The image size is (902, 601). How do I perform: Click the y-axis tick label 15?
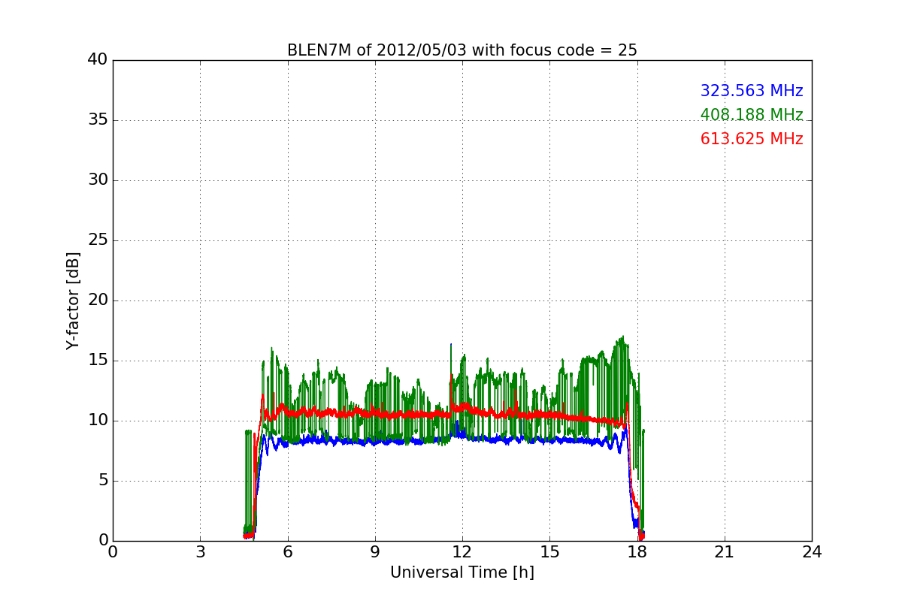[x=97, y=361]
